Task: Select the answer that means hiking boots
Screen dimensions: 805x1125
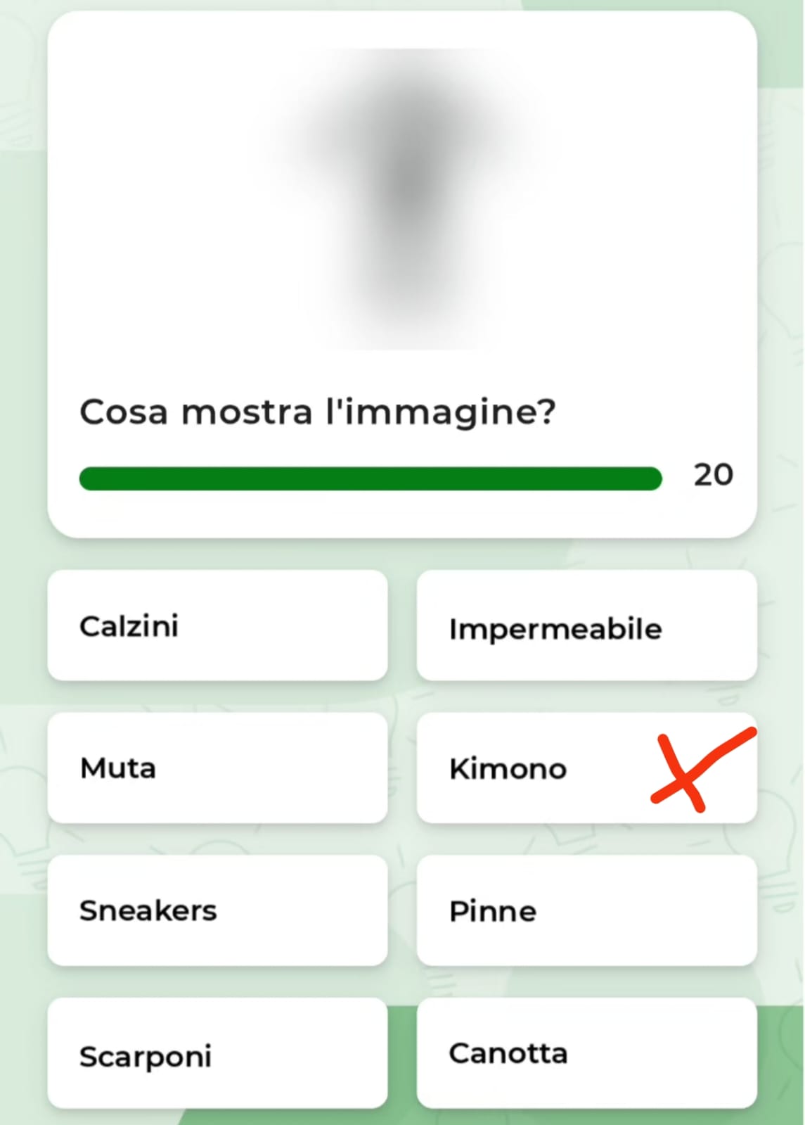Action: tap(217, 1053)
